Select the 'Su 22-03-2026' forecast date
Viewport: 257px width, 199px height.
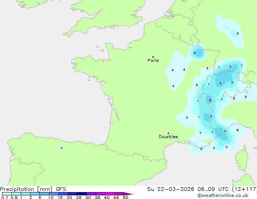tap(171, 189)
